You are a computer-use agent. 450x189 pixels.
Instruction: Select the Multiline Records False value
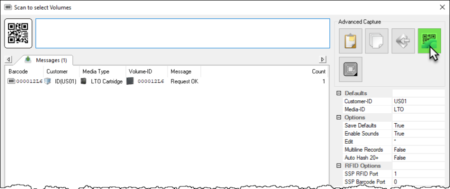point(418,150)
